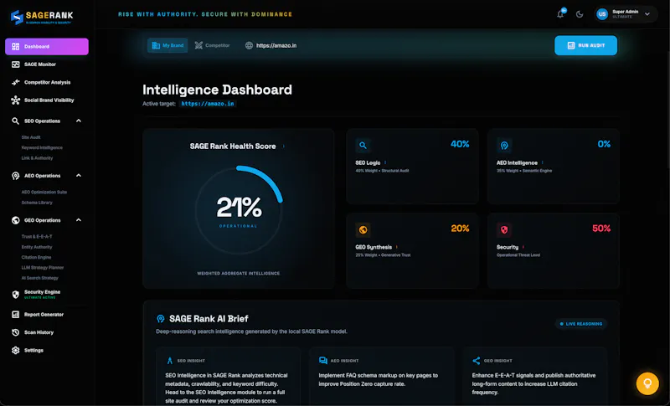Image resolution: width=670 pixels, height=406 pixels.
Task: Click the AEO Insight chat icon
Action: [323, 361]
